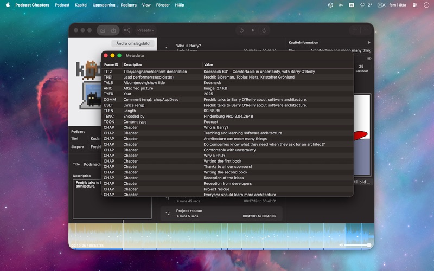Select chapter 12 'Project rescue' in main list
Image resolution: width=434 pixels, height=271 pixels.
[x=221, y=213]
